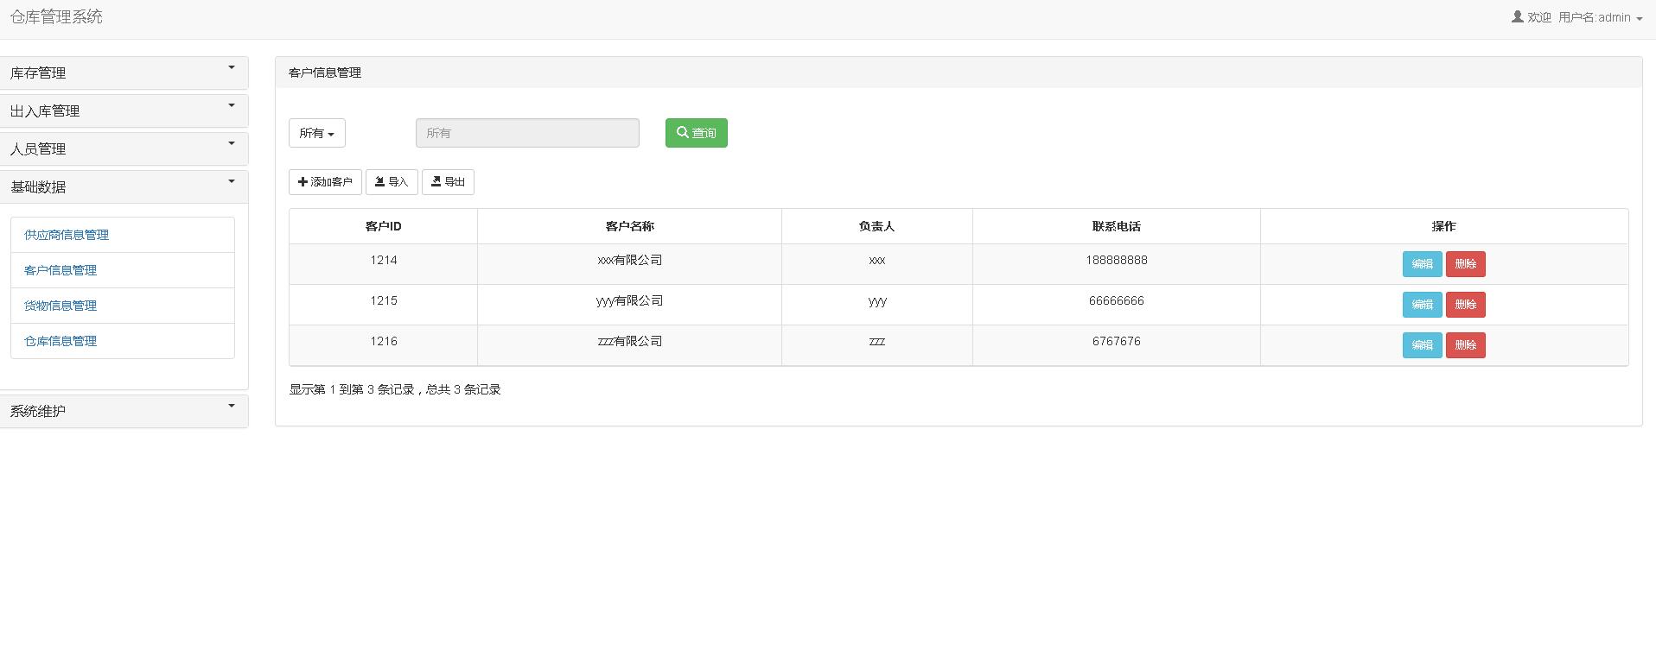
Task: Click the user icon beside 欢迎
Action: pyautogui.click(x=1517, y=17)
